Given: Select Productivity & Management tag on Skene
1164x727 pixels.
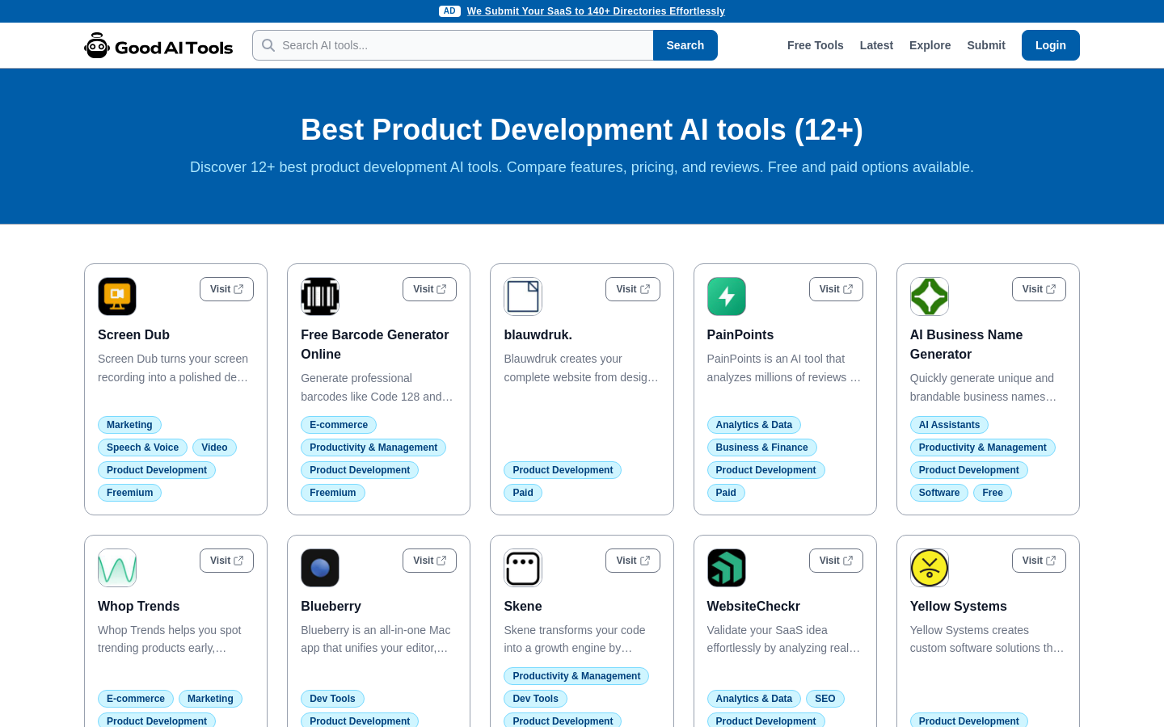Looking at the screenshot, I should [x=576, y=676].
